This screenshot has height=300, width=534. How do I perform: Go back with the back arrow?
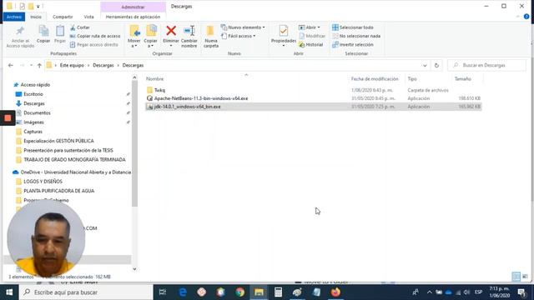[11, 65]
